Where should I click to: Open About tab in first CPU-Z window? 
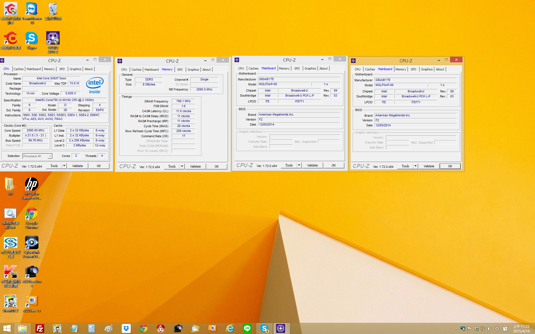tap(89, 69)
